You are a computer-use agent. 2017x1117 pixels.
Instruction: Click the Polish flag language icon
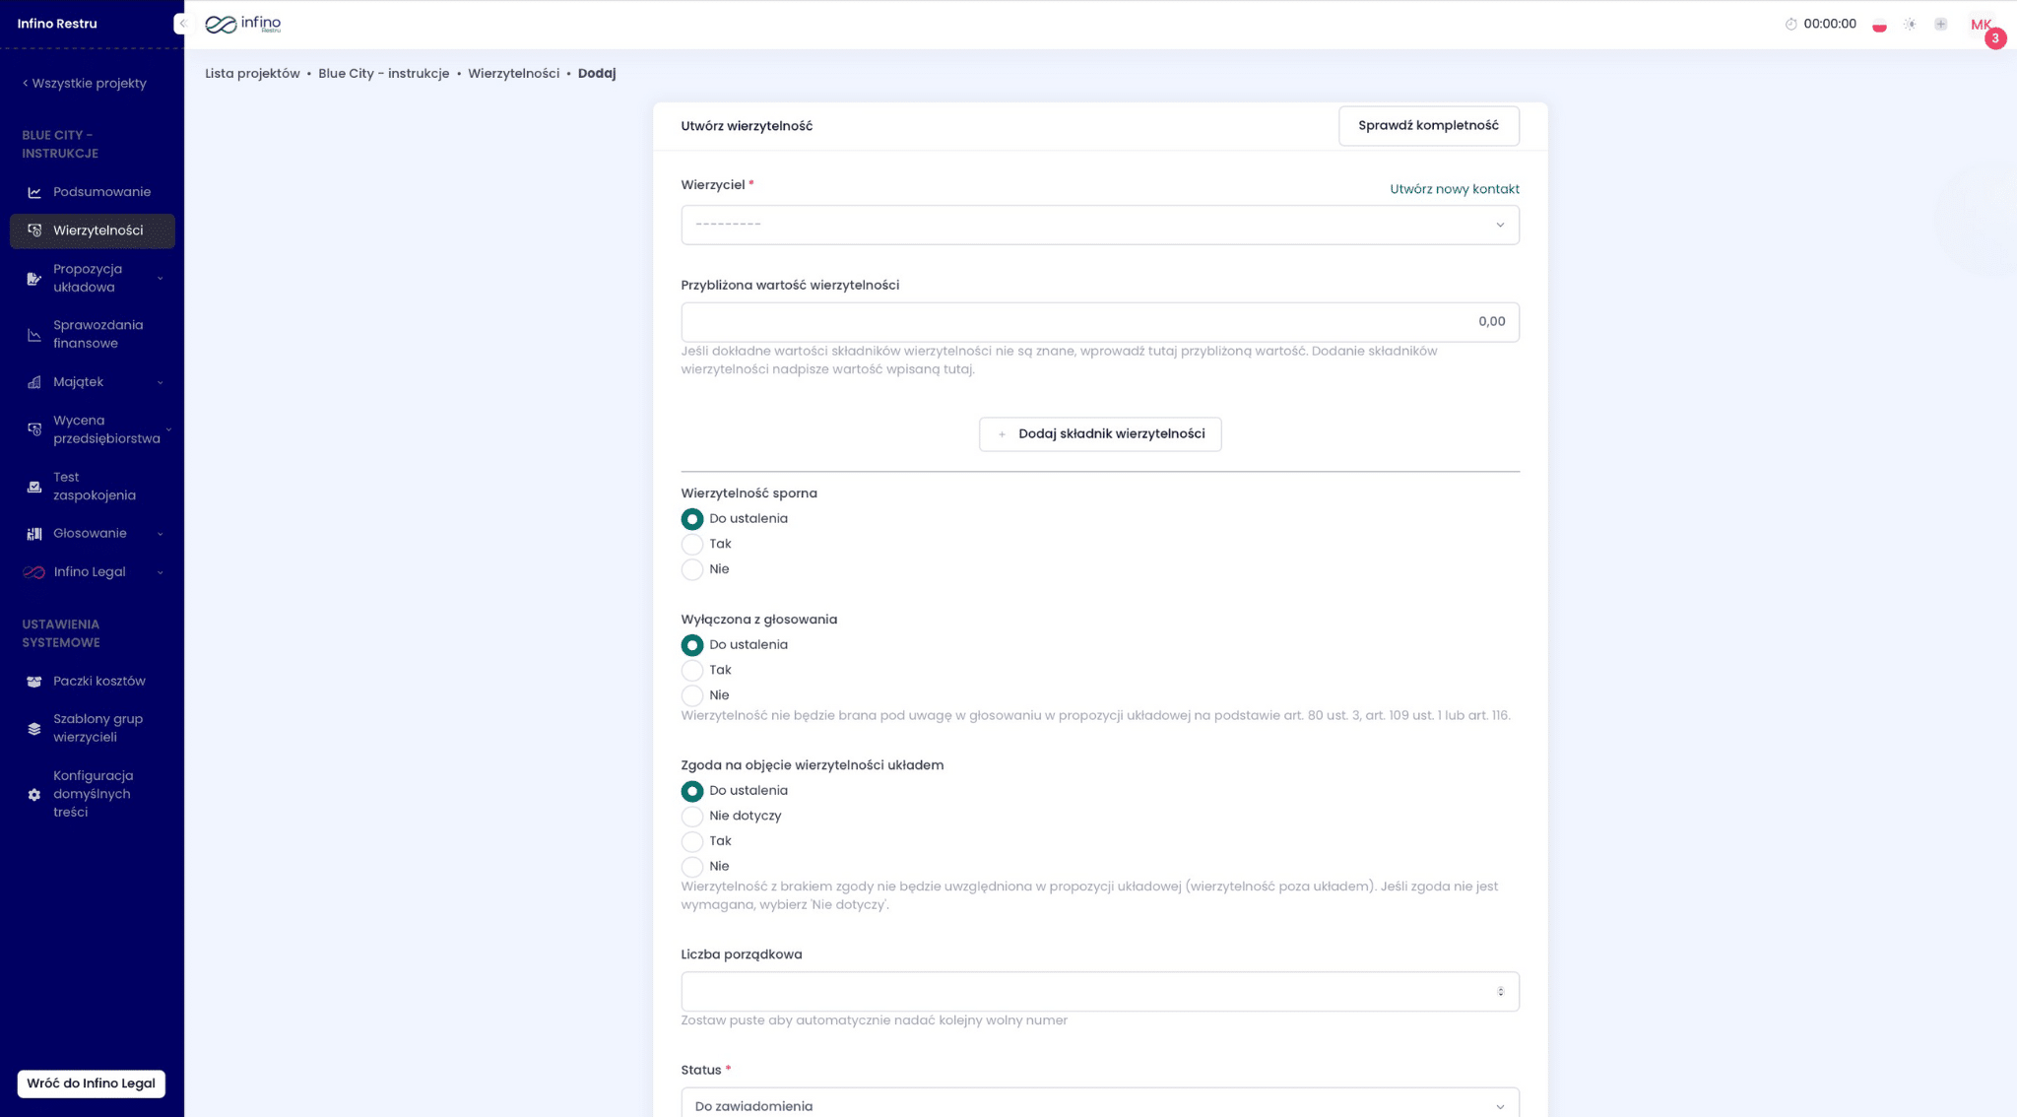point(1879,25)
